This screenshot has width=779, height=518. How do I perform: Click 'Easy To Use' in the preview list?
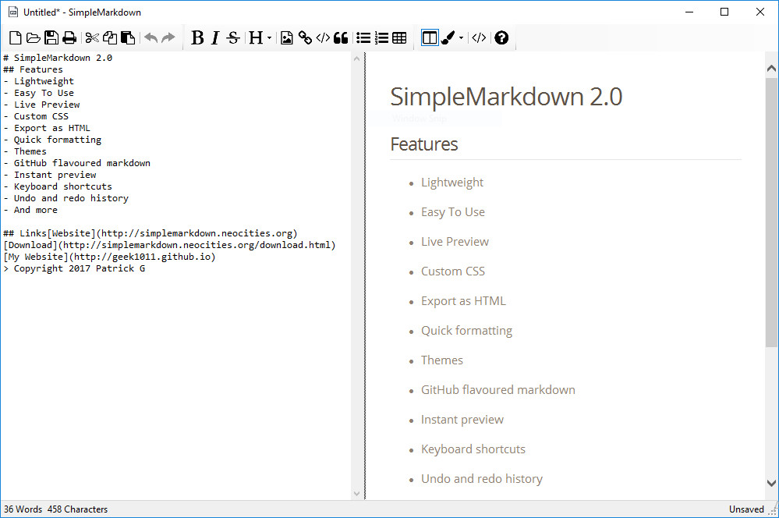tap(453, 212)
